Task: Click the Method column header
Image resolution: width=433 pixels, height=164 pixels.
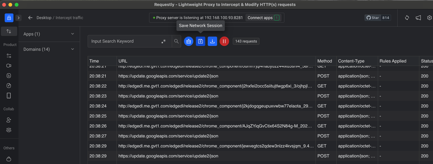Action: [x=326, y=61]
